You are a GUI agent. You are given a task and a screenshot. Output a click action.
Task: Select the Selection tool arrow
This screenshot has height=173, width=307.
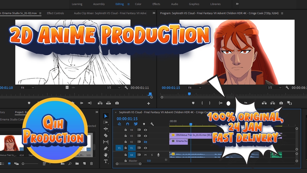click(106, 116)
